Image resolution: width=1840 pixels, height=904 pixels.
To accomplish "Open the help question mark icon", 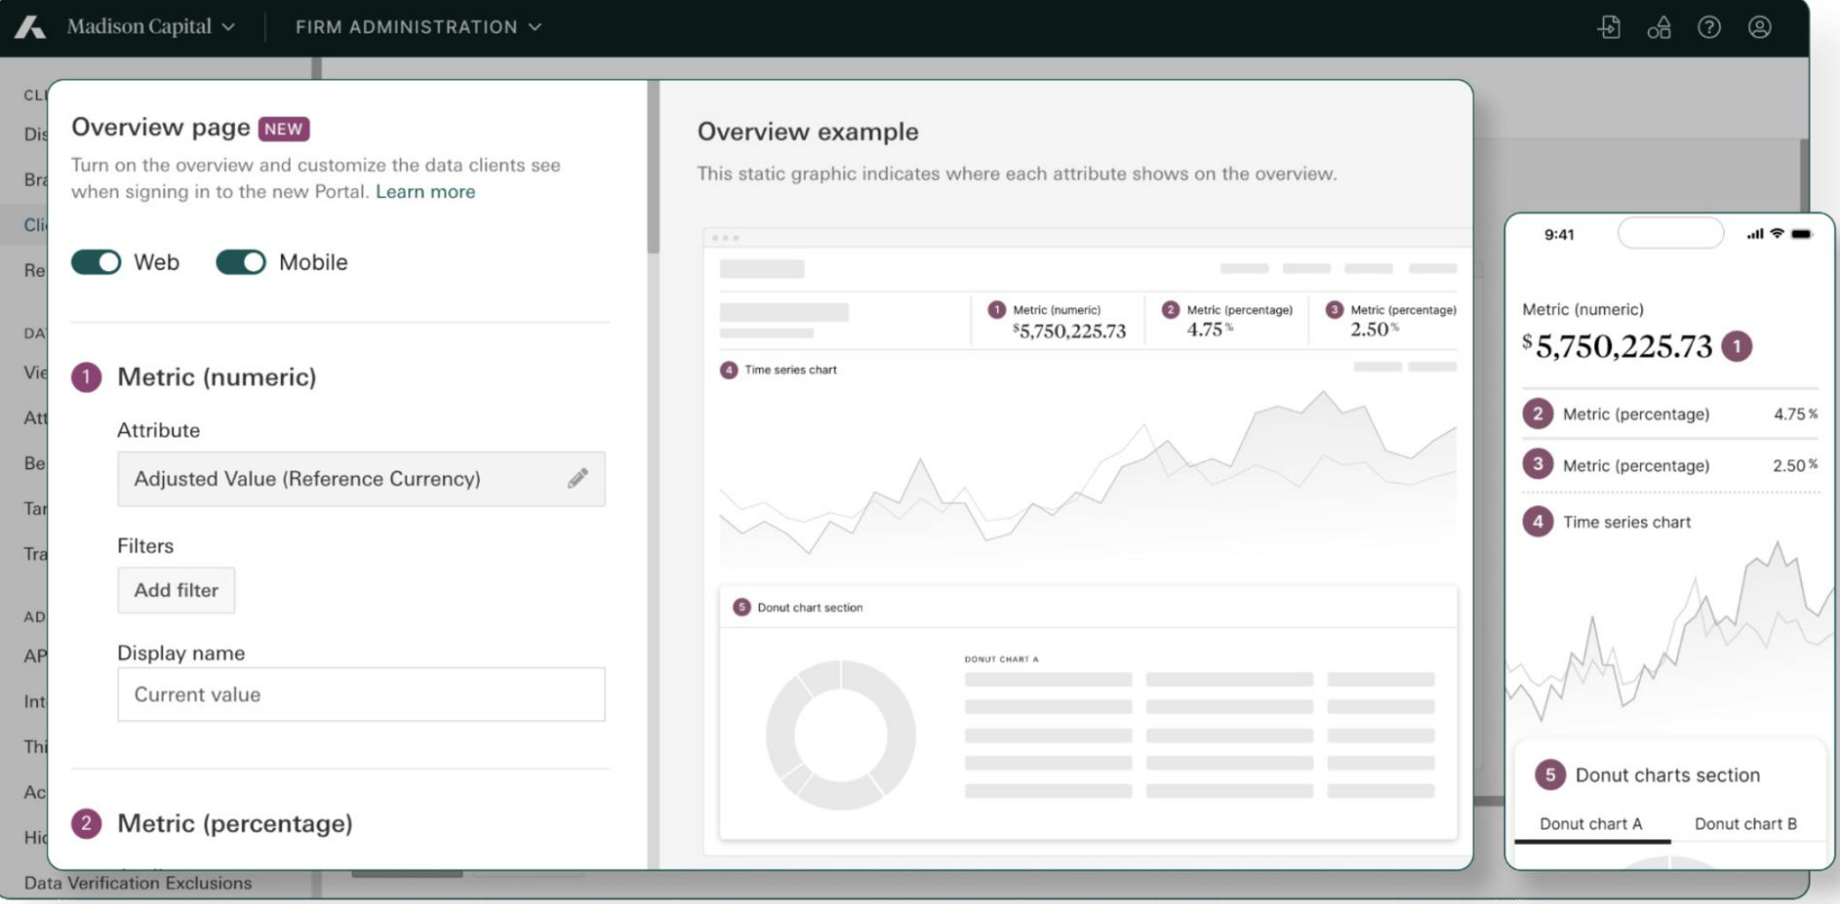I will coord(1709,27).
